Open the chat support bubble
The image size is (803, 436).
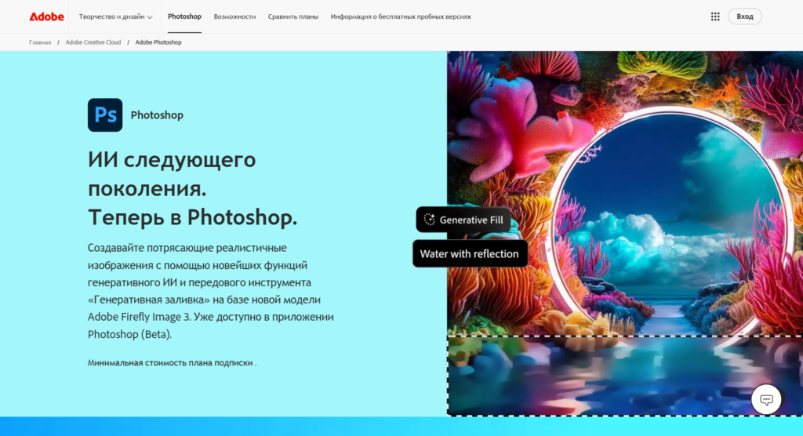(x=766, y=399)
